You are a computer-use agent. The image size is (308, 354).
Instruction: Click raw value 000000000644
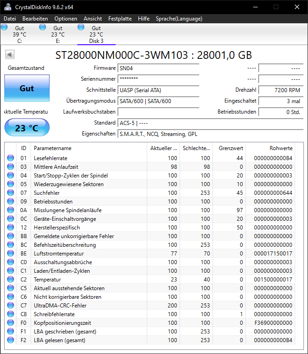pos(273,193)
